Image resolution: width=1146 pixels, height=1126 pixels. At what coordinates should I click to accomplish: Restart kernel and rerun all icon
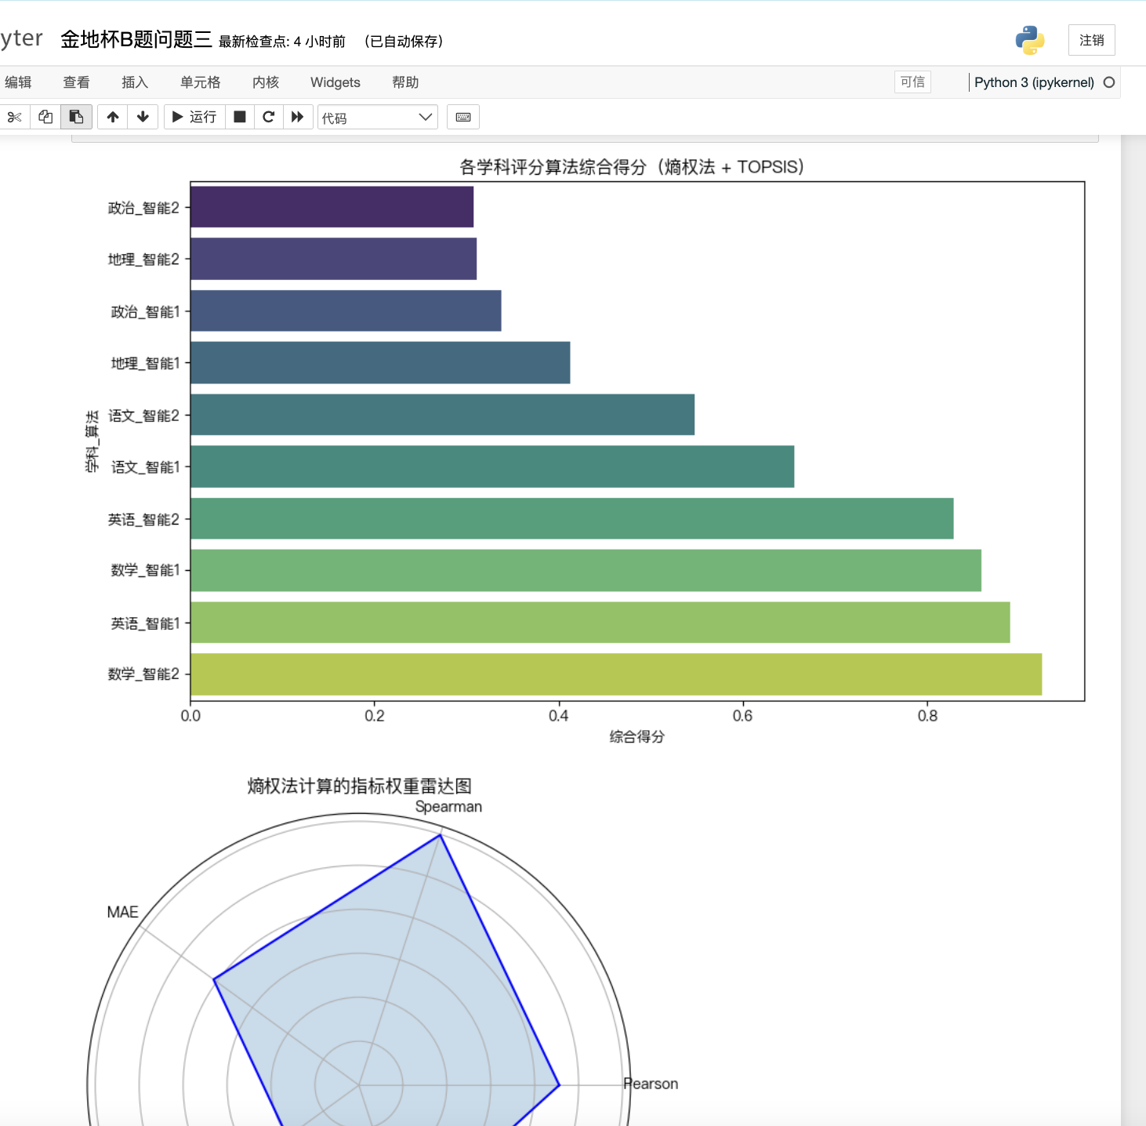[x=297, y=117]
